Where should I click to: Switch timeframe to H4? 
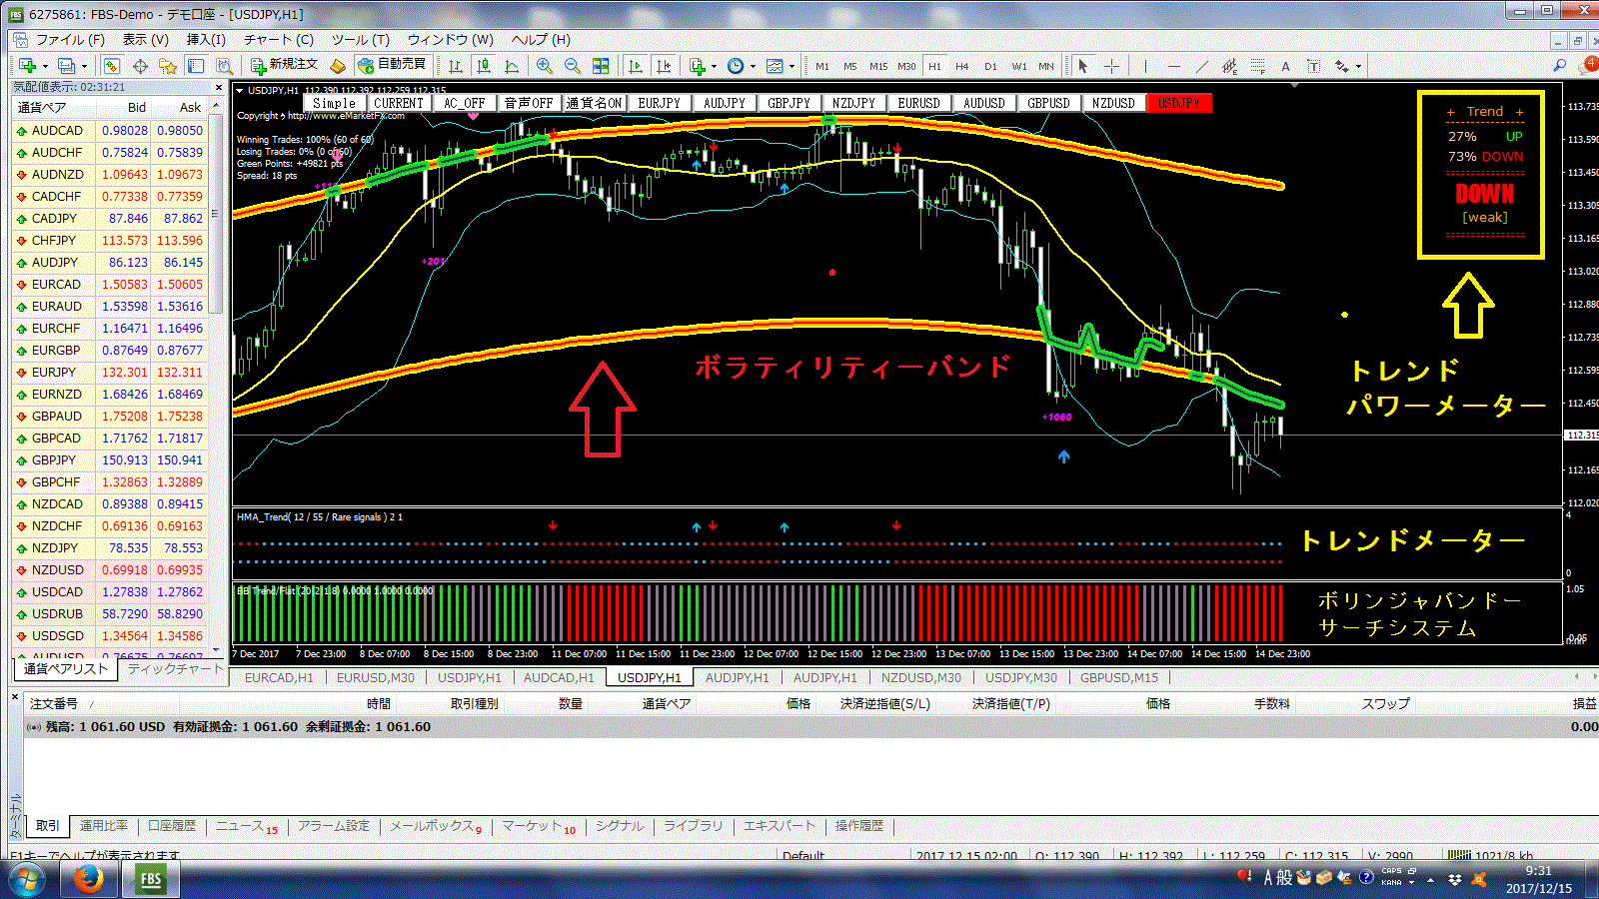(962, 66)
